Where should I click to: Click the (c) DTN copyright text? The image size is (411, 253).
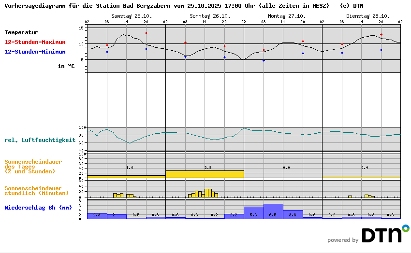tap(352, 6)
